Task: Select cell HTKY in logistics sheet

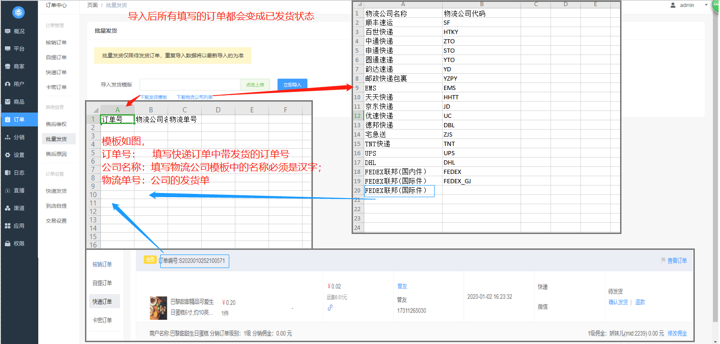Action: [481, 32]
